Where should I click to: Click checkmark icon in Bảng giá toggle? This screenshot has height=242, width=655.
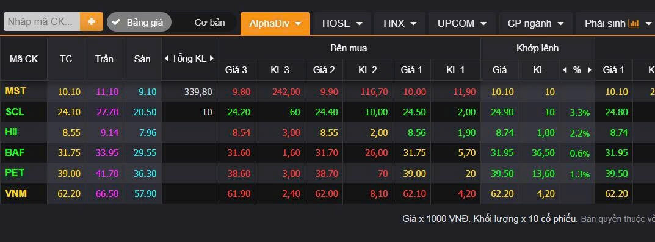pos(117,22)
